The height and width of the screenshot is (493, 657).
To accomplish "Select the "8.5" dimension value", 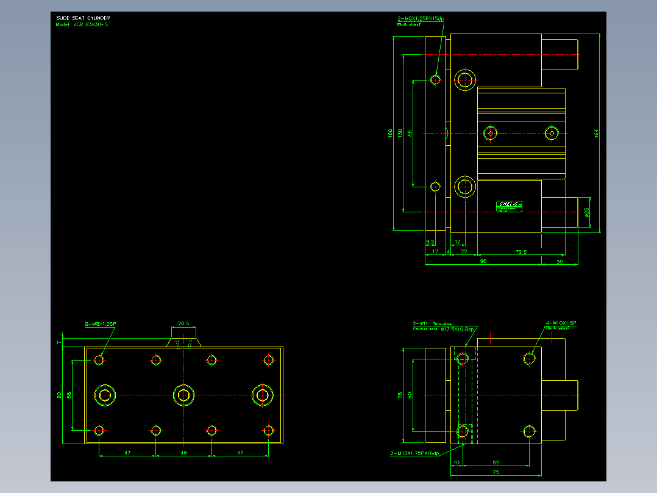I will [x=430, y=242].
